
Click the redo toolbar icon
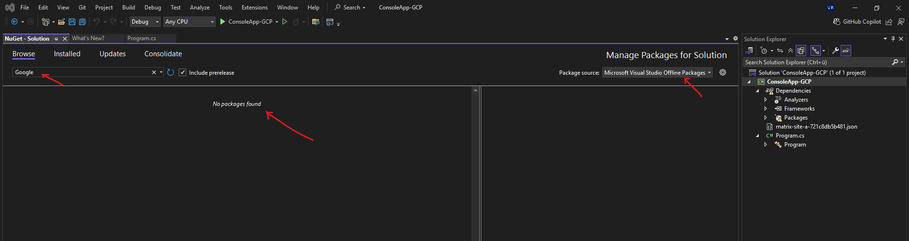[x=113, y=22]
